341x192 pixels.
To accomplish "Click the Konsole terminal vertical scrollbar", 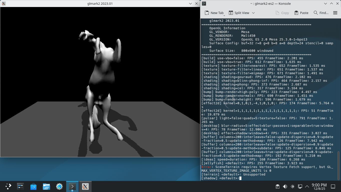I will (x=339, y=165).
